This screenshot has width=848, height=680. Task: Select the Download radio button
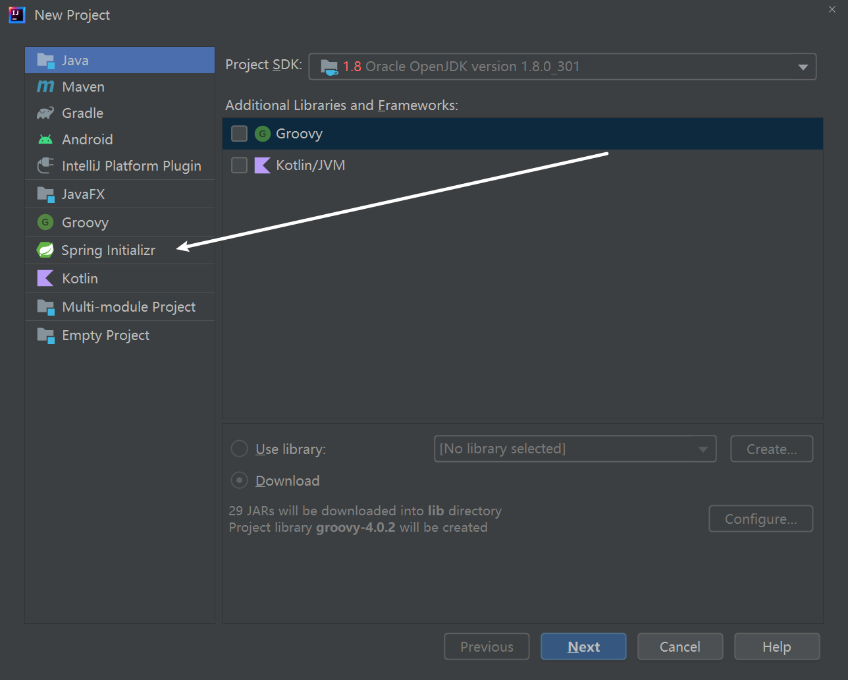point(240,480)
